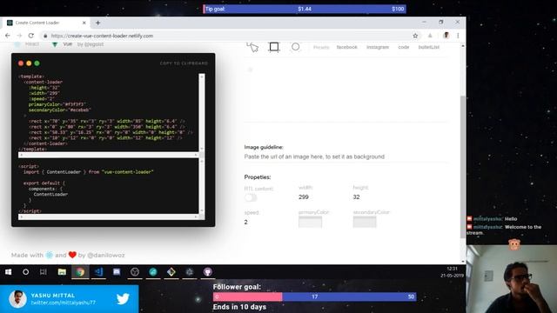Screen dimensions: 557x313
Task: Load the instagram preset
Action: pyautogui.click(x=378, y=47)
